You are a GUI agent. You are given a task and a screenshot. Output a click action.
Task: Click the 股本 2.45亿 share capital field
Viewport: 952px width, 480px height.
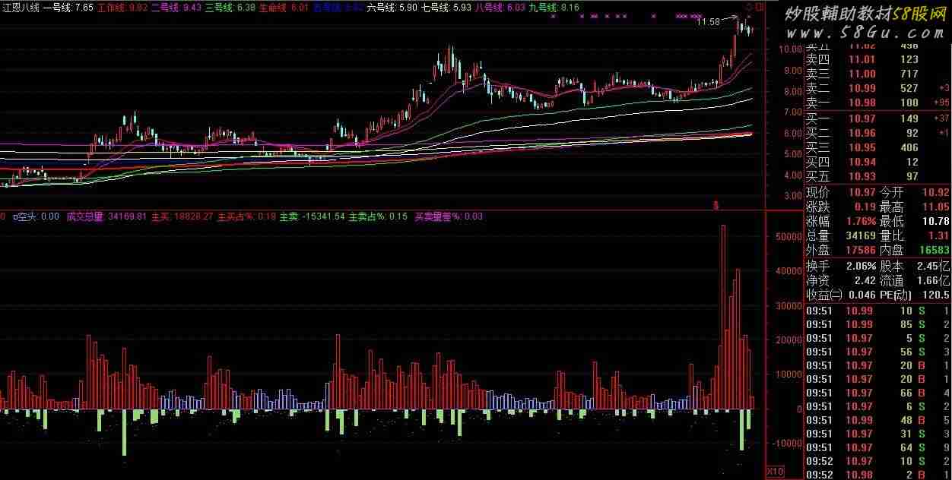[x=915, y=266]
